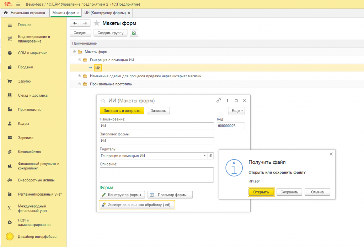
Task: Expand the Изменение сделки folder
Action: pos(80,76)
